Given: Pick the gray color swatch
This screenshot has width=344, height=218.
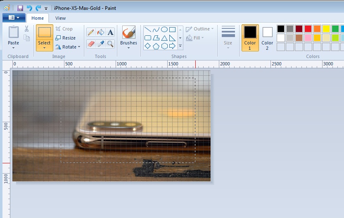Looking at the screenshot, I should (290, 29).
